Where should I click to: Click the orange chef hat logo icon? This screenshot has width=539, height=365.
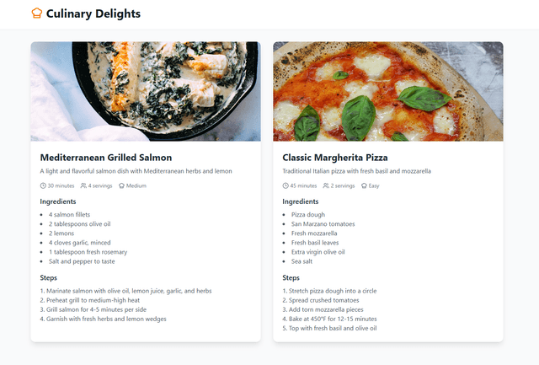(x=37, y=13)
